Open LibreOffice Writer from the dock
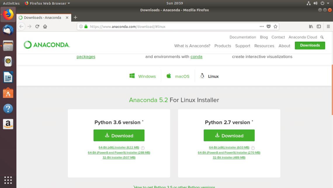Image resolution: width=333 pixels, height=188 pixels. coord(8,77)
